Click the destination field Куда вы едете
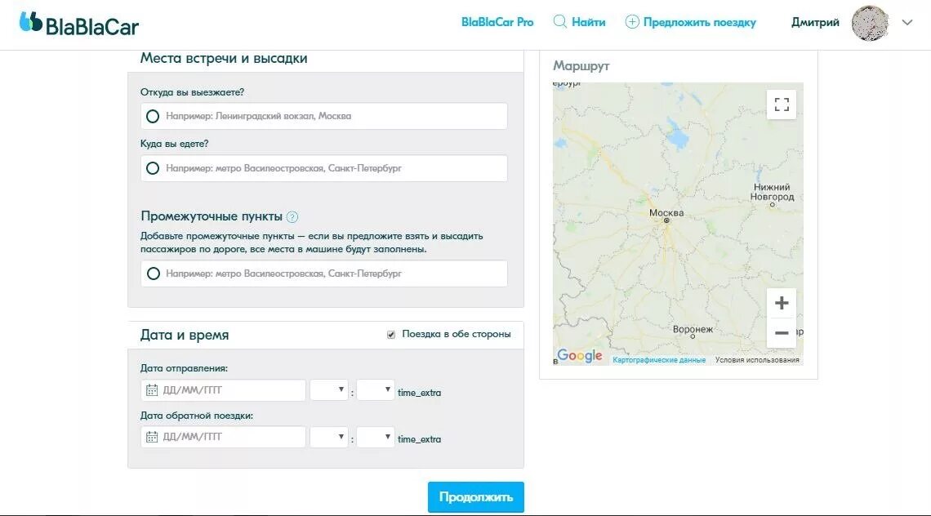Viewport: 931px width, 516px height. [324, 168]
